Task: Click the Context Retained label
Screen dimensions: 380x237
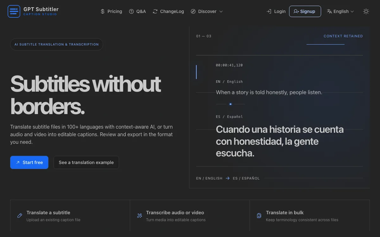Action: pyautogui.click(x=343, y=36)
